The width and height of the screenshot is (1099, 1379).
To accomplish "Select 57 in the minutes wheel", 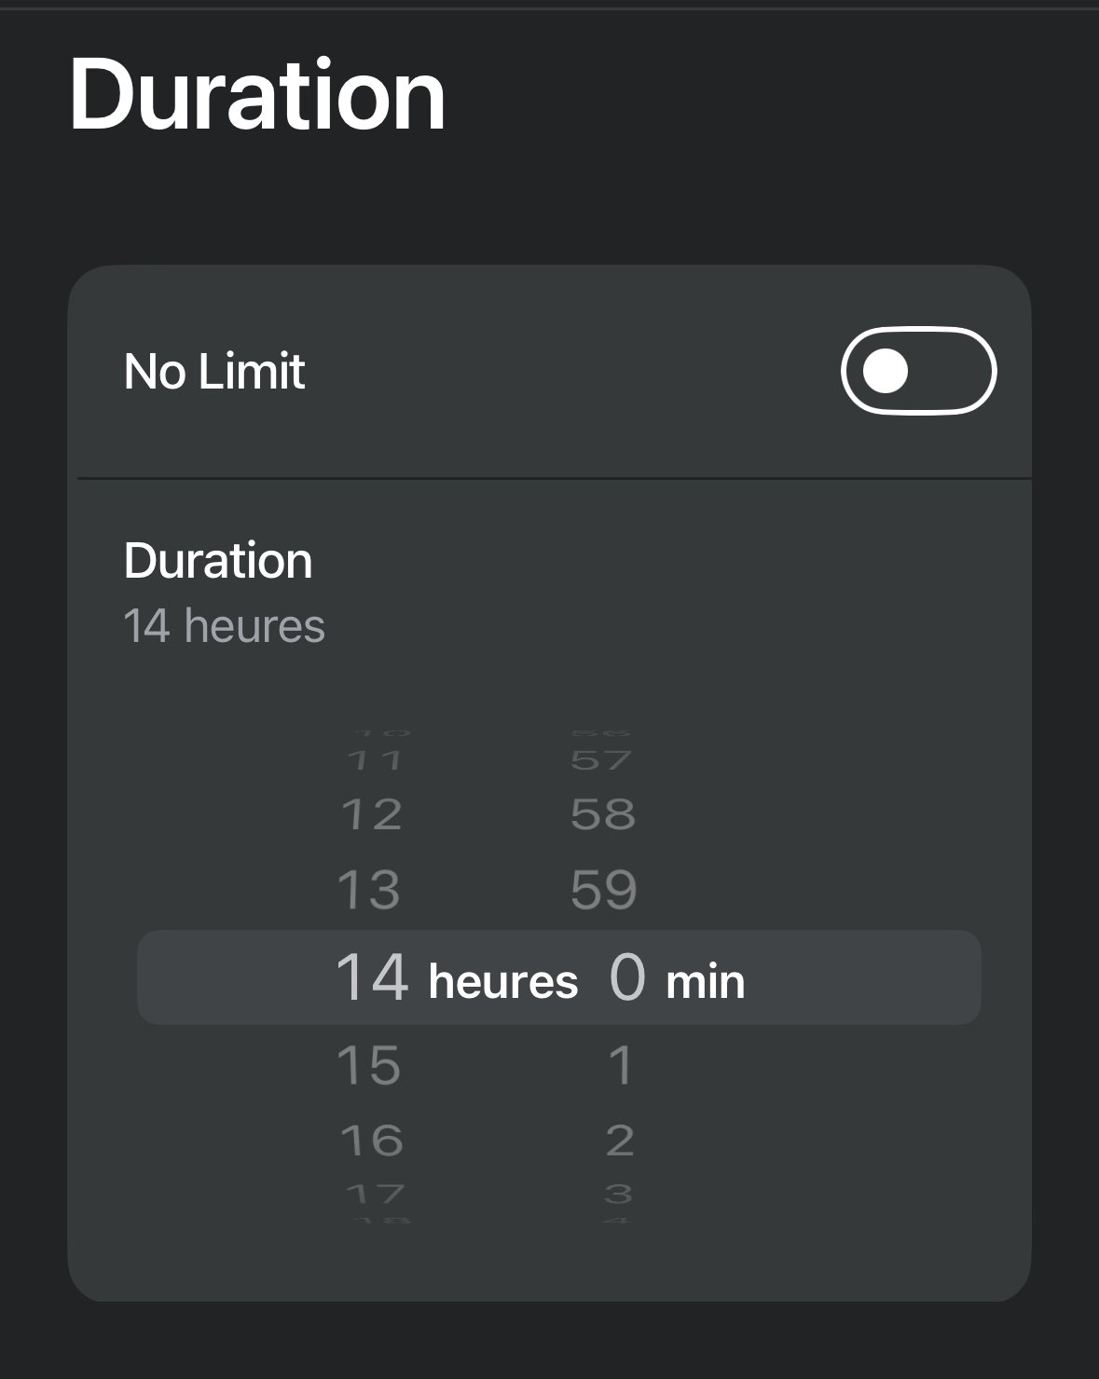I will pos(601,761).
